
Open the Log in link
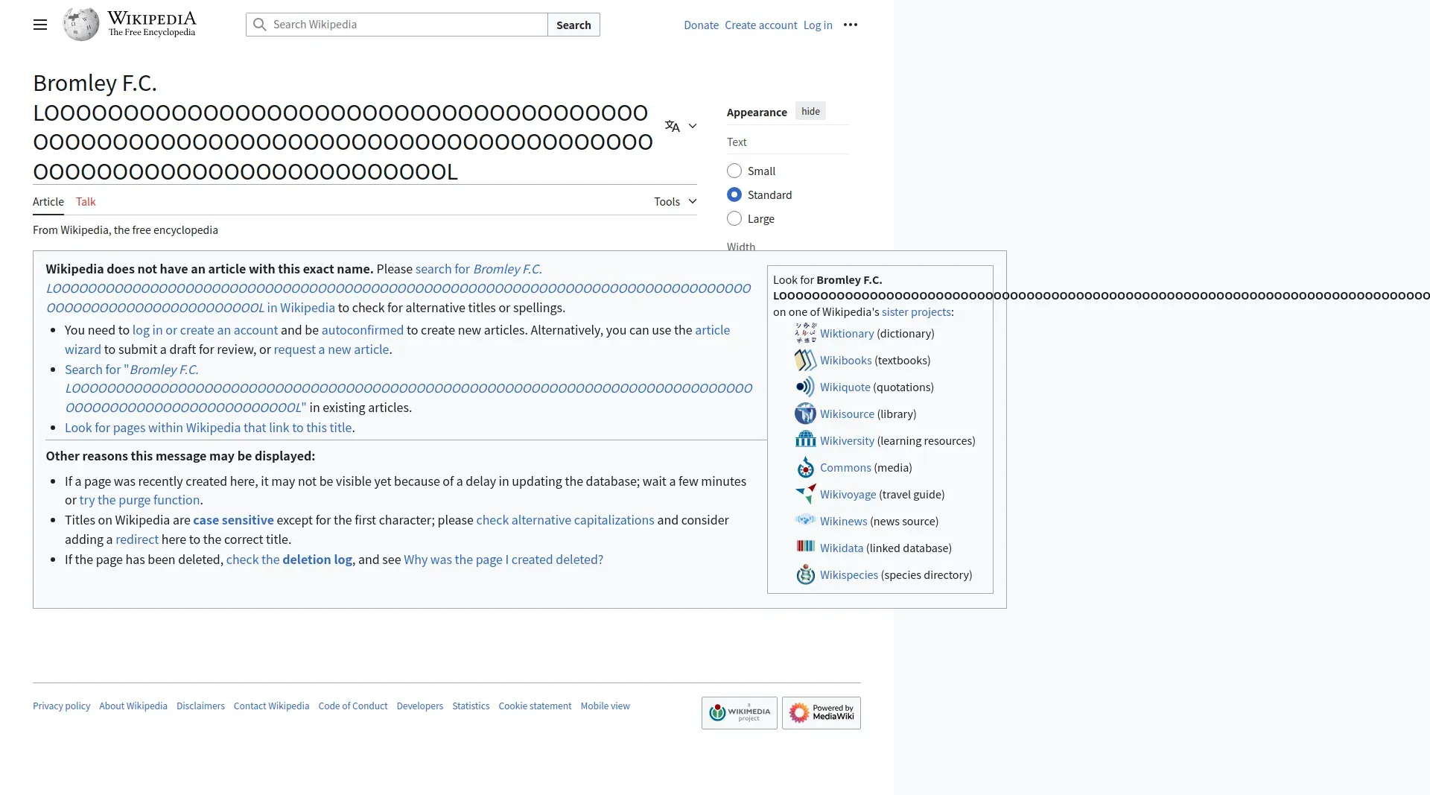(818, 25)
